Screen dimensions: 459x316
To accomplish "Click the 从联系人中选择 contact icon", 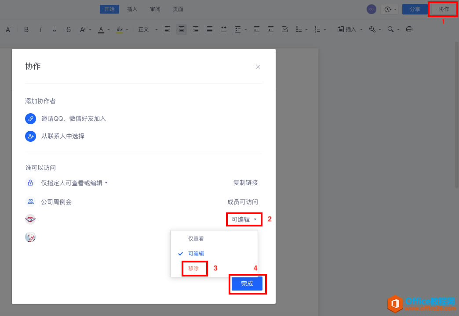I will (x=30, y=136).
